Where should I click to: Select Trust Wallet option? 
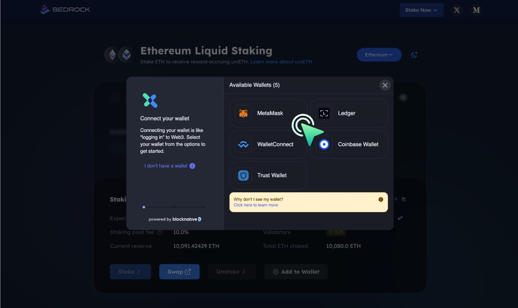pyautogui.click(x=268, y=175)
